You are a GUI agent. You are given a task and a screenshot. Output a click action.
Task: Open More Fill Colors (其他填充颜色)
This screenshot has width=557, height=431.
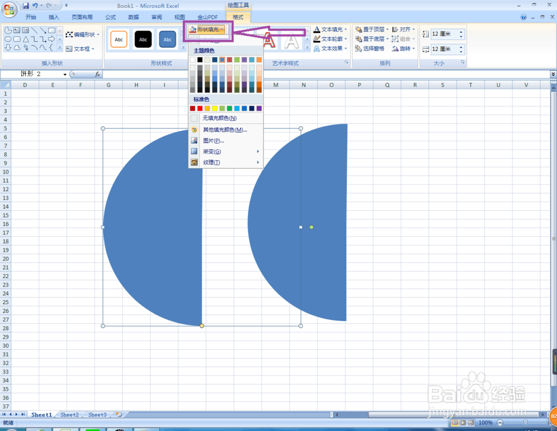coord(226,130)
